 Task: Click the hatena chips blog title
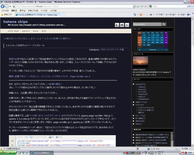pos(16,21)
